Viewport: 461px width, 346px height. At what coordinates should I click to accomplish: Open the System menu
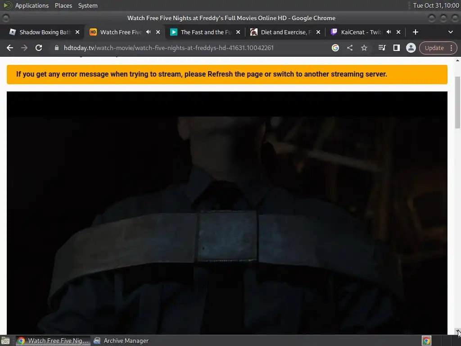pos(88,5)
